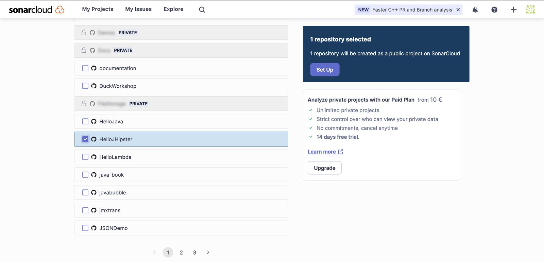Click the external link icon after Learn more
This screenshot has height=262, width=544.
pos(341,152)
